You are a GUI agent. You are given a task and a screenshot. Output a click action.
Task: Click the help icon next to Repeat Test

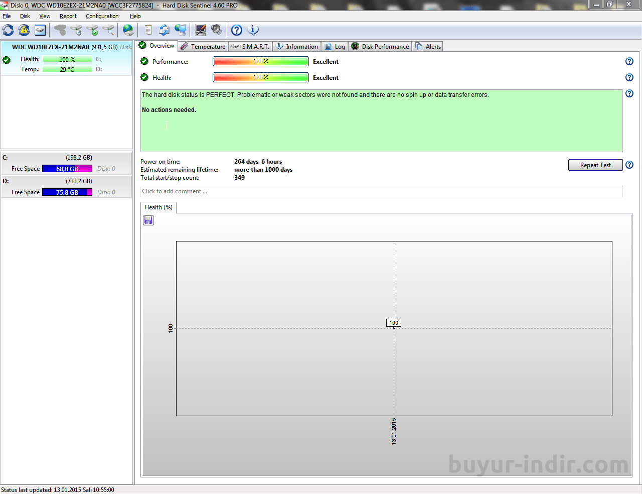tap(629, 165)
